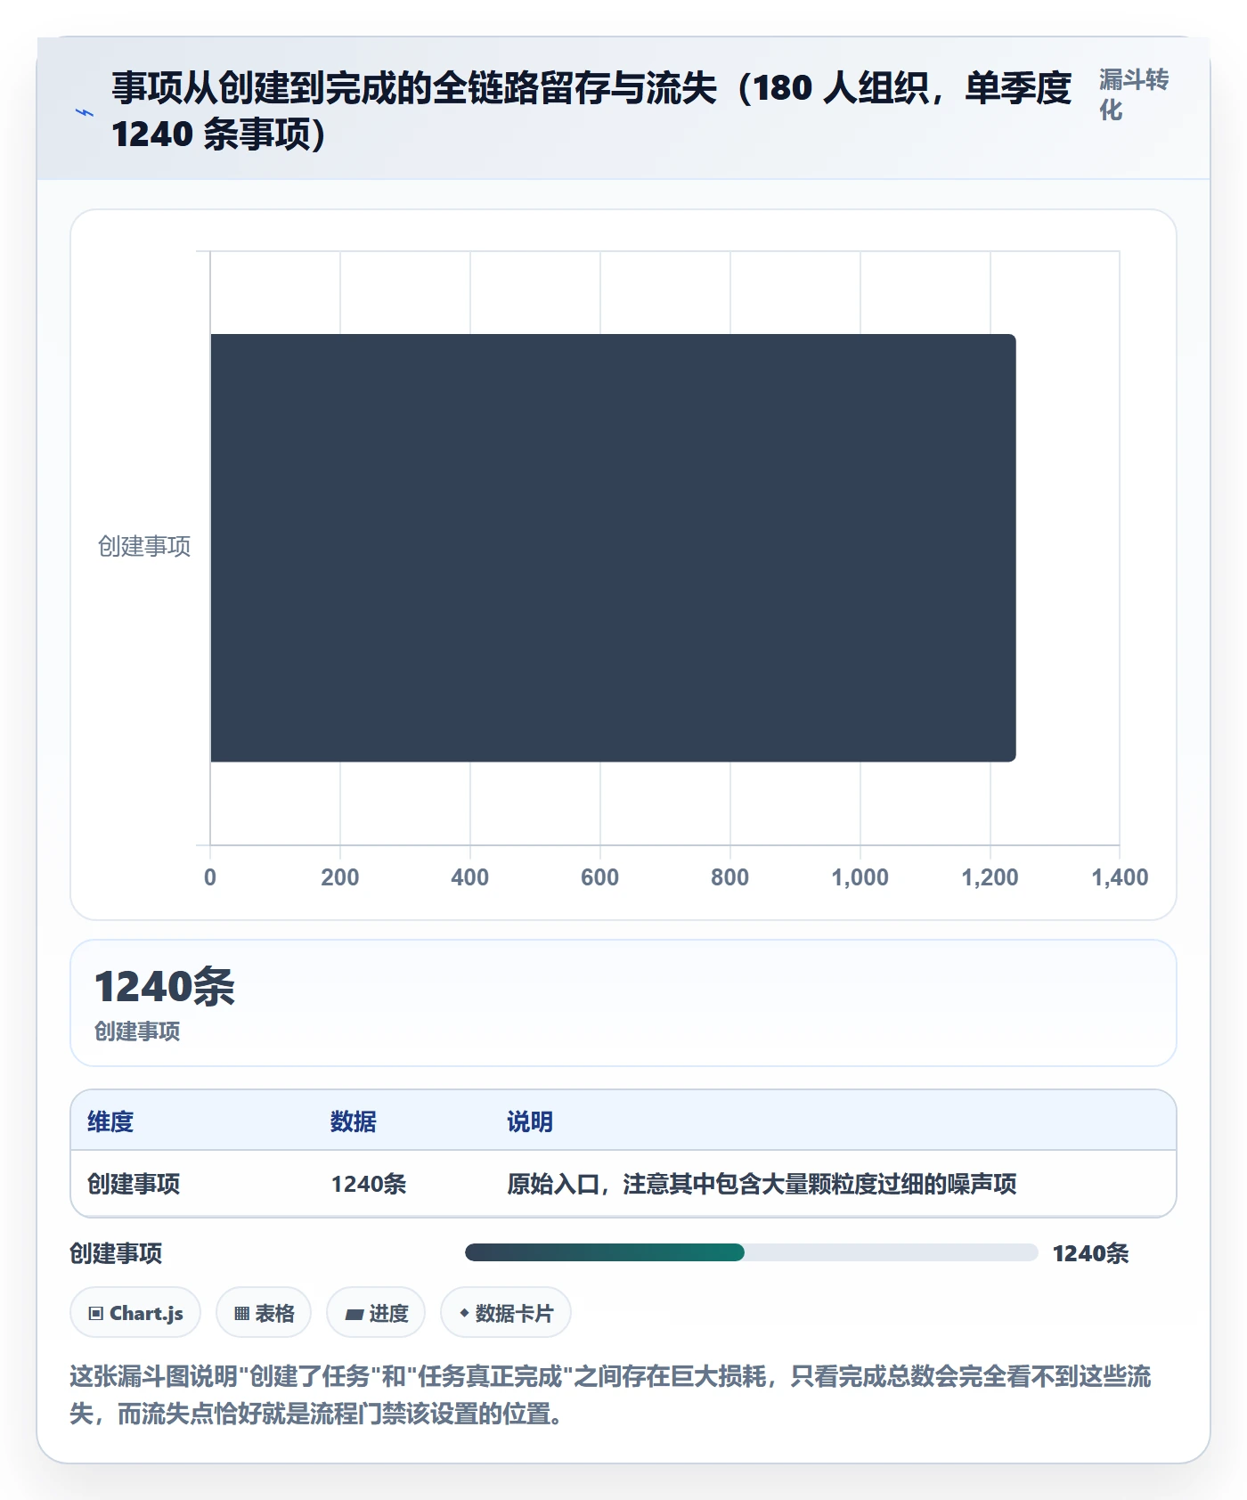
Task: Click the 1240条 cell in the table
Action: click(369, 1184)
